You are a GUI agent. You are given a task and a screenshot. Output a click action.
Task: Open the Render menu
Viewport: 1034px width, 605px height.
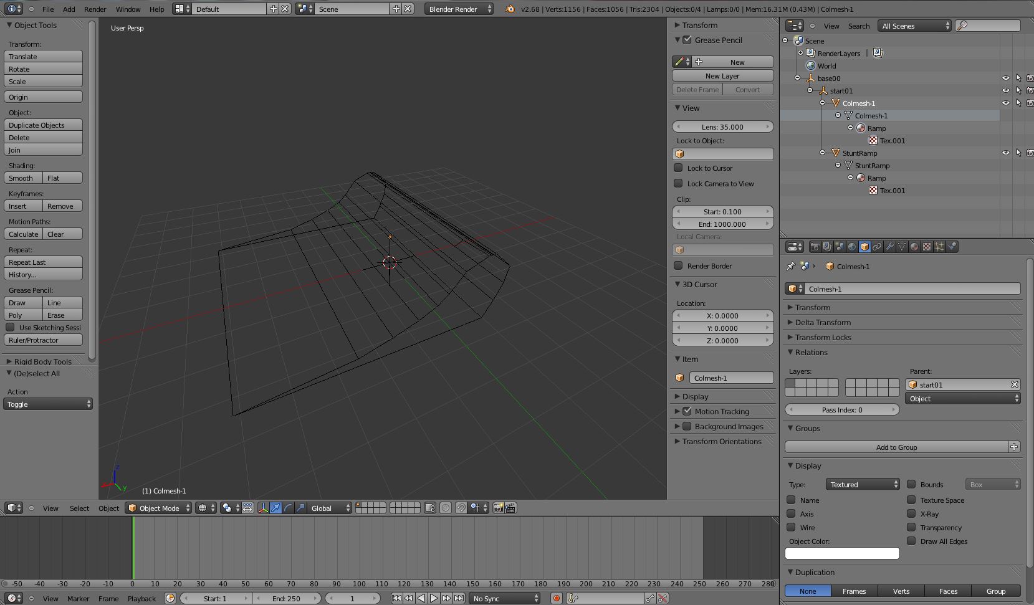[95, 9]
